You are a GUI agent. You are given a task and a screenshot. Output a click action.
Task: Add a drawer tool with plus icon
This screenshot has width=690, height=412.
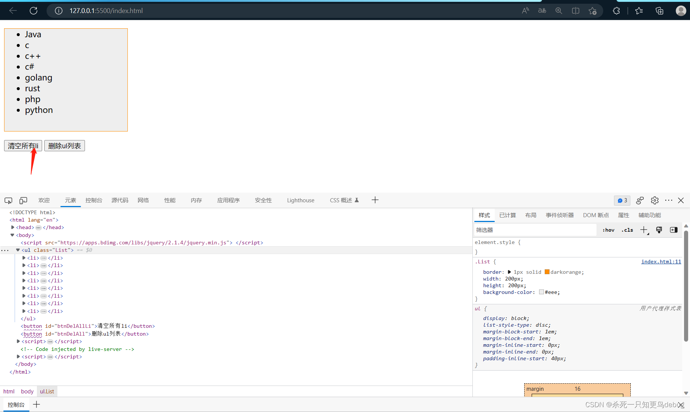tap(37, 405)
